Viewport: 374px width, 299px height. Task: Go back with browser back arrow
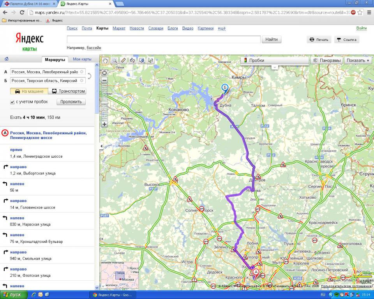click(5, 12)
